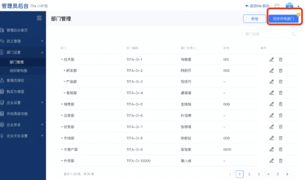Go to pagination page 3

pos(258,174)
